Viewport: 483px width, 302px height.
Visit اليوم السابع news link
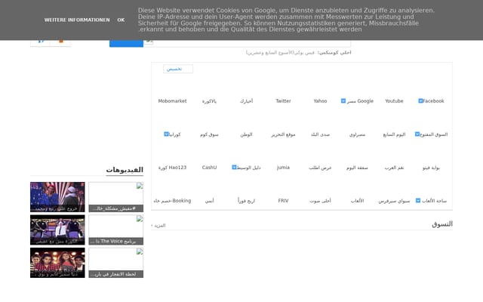[x=394, y=134]
